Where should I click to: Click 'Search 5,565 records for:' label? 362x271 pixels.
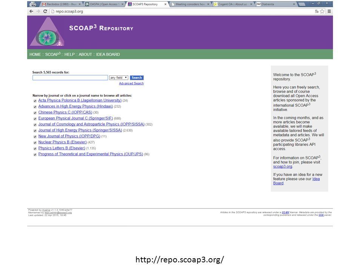51,72
